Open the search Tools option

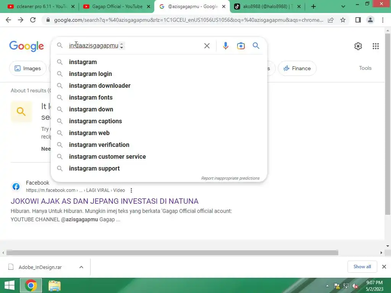coord(365,68)
